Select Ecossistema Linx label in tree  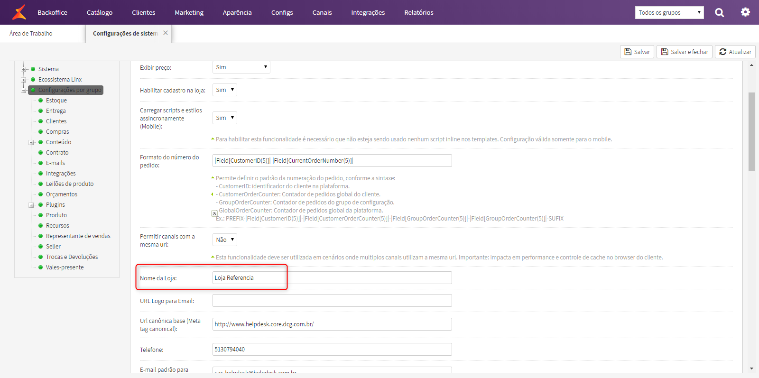point(60,80)
